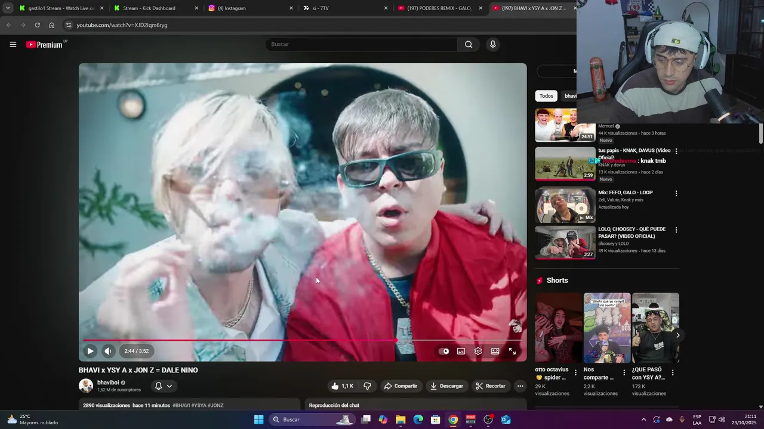
Task: Select the Todos filter chip
Action: click(x=546, y=96)
